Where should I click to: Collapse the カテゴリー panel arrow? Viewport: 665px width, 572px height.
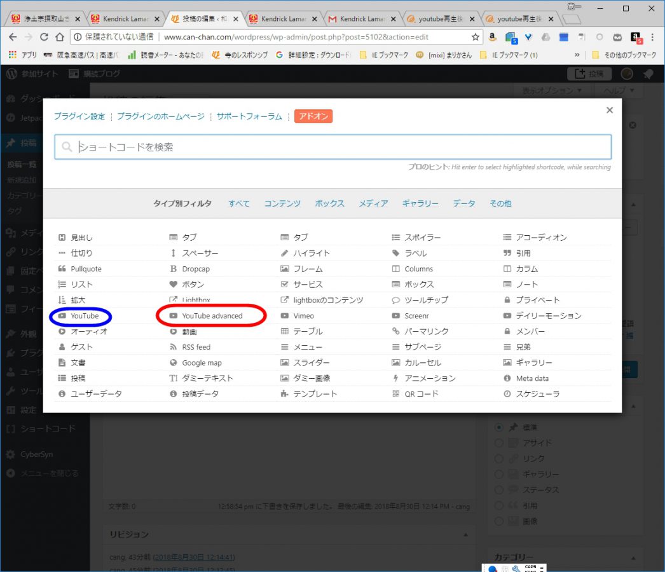633,558
